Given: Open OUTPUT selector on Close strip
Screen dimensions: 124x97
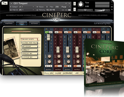Looking at the screenshot, I should coord(58,69).
